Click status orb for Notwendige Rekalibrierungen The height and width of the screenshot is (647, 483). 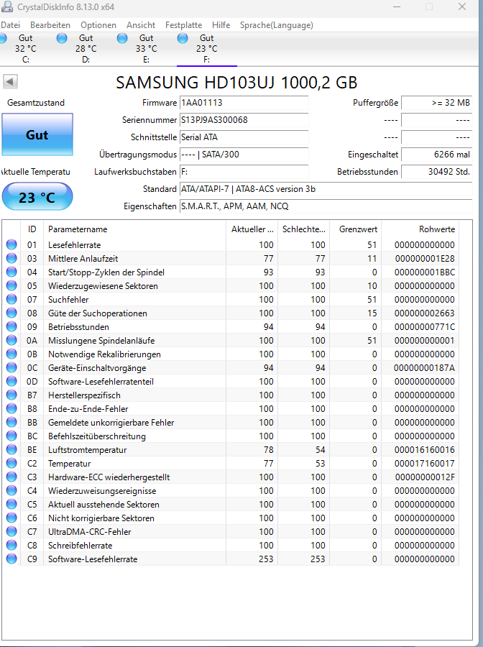pyautogui.click(x=11, y=354)
